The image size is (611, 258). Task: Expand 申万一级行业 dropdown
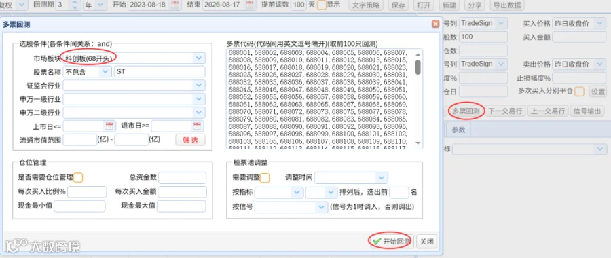click(199, 99)
